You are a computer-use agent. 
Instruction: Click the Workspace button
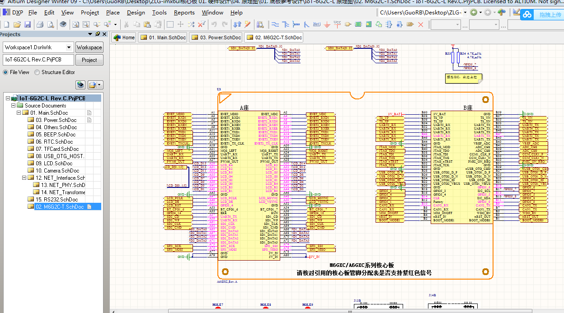pos(89,47)
